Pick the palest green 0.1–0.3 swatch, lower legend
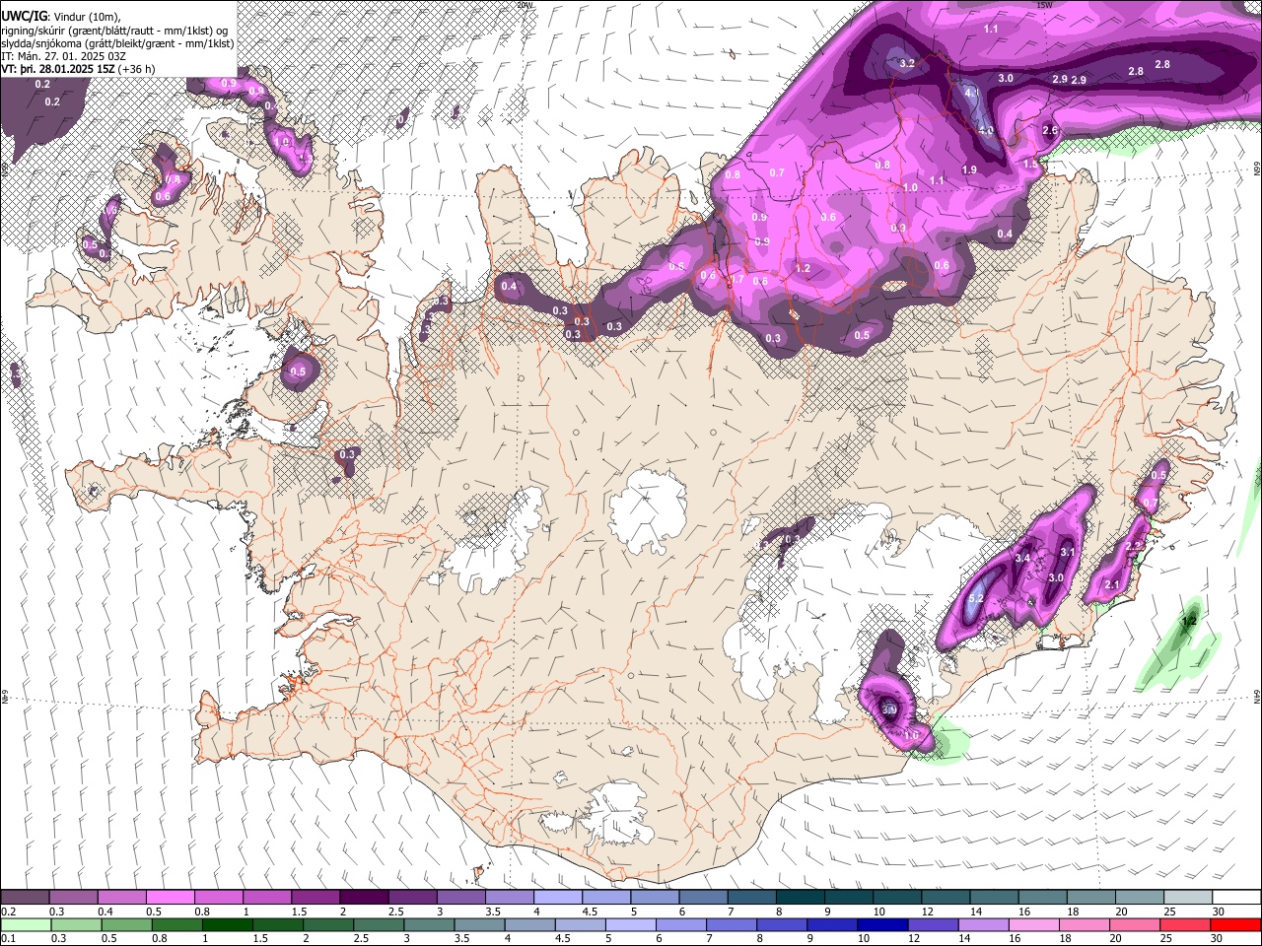This screenshot has height=946, width=1262. (x=25, y=924)
